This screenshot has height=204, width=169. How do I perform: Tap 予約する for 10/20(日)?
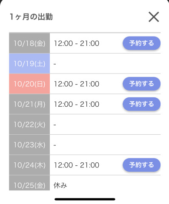[141, 84]
